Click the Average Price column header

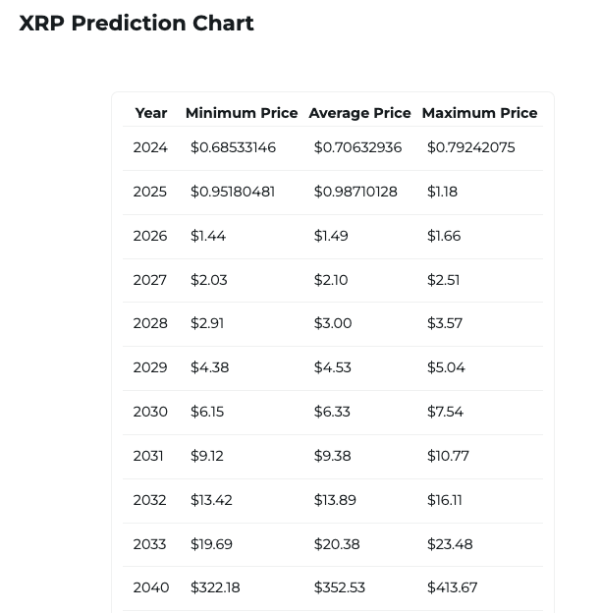(x=359, y=113)
